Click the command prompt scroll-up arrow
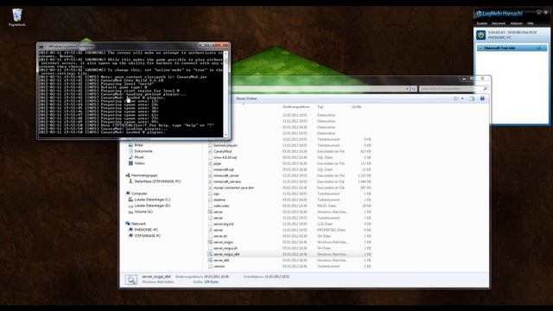 (x=226, y=53)
